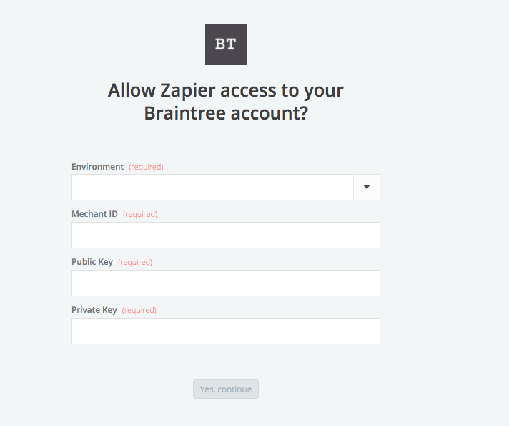The height and width of the screenshot is (426, 509).
Task: Click the BT Braintree logo icon
Action: [226, 44]
